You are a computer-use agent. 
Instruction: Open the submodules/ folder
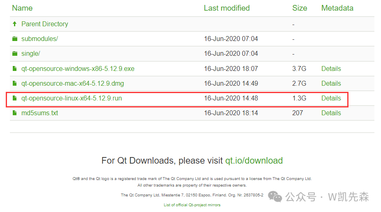coord(39,39)
